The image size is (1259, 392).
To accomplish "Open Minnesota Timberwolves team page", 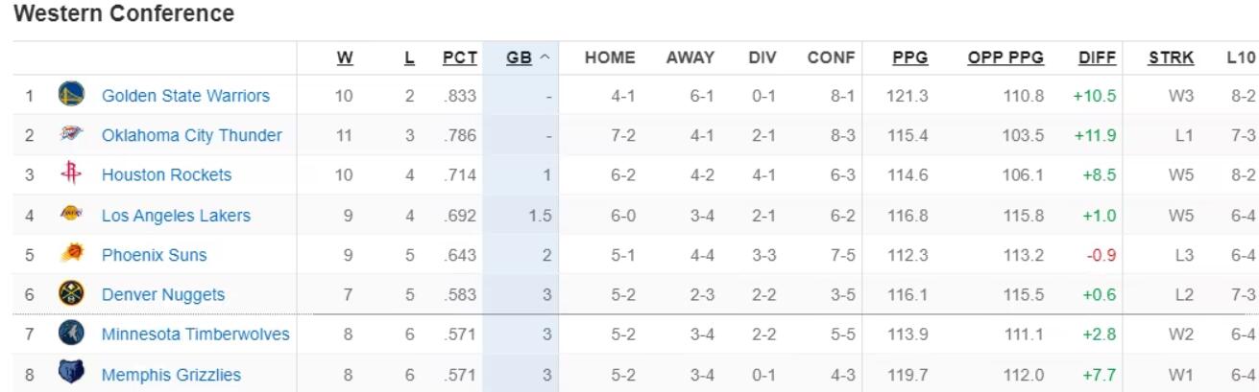I will (x=195, y=334).
